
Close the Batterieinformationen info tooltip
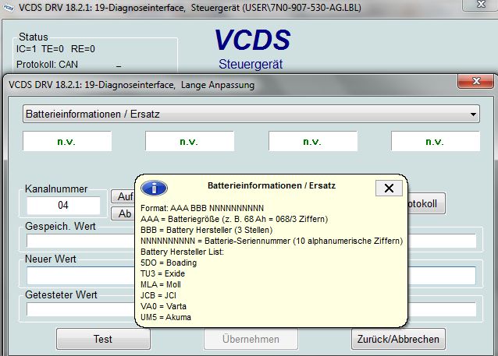(389, 189)
